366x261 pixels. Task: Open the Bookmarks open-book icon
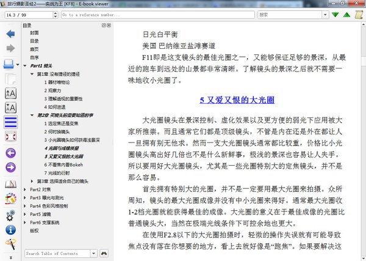[10, 185]
